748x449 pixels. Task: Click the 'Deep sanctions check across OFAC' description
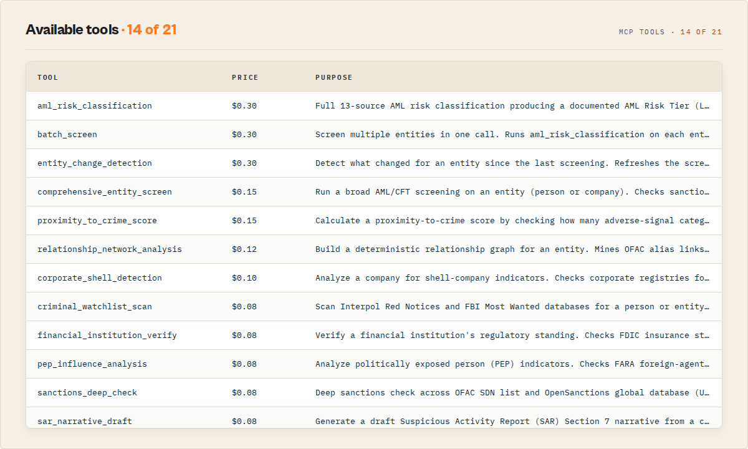click(x=512, y=392)
